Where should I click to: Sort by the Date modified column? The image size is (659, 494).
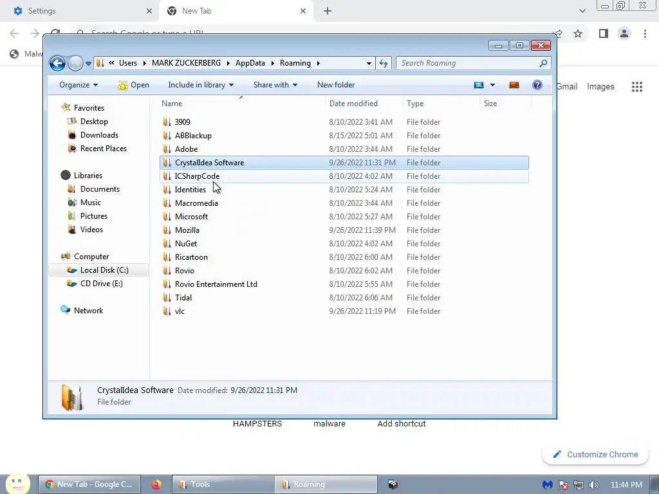click(x=353, y=104)
